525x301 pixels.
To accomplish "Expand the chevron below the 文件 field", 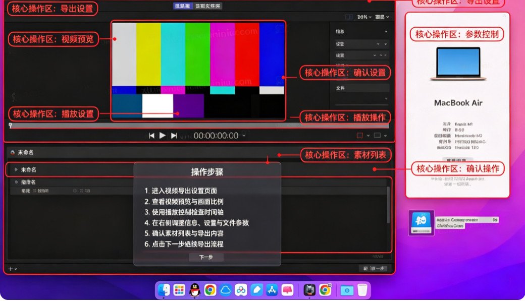I will [x=386, y=98].
